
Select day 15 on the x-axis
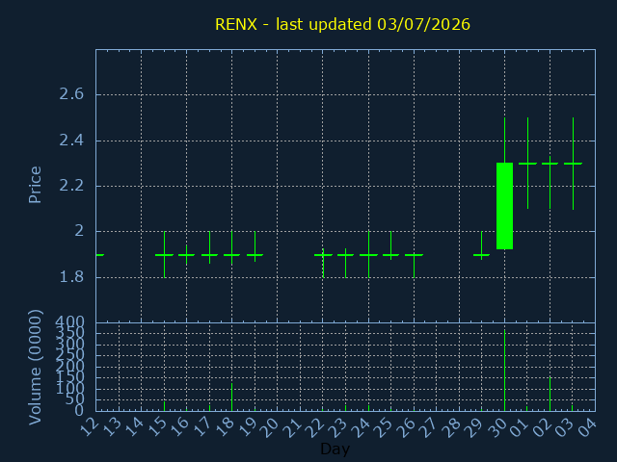pos(159,427)
